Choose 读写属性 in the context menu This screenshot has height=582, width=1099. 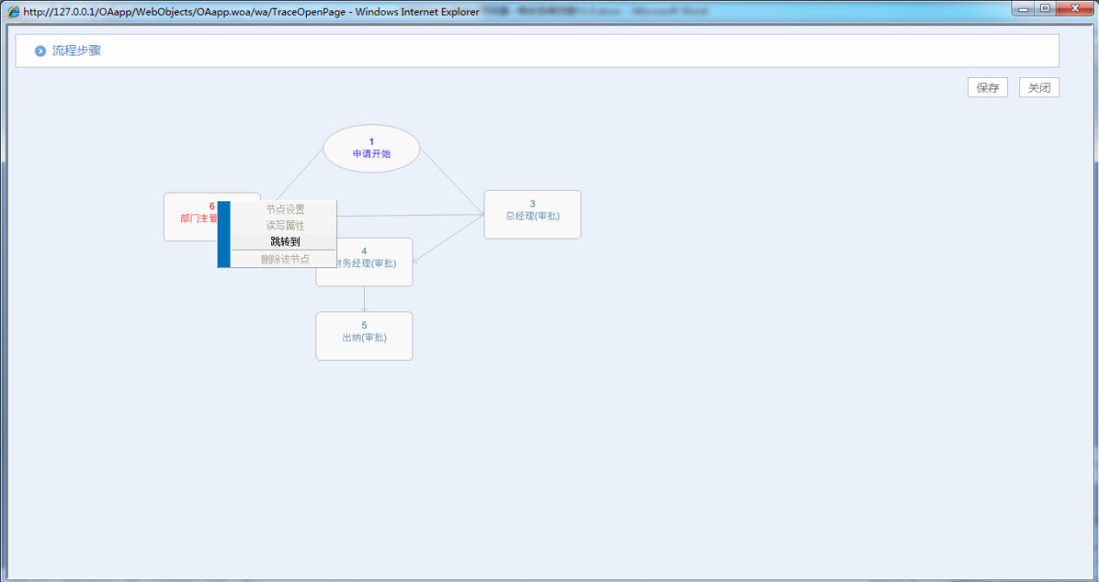tap(284, 226)
